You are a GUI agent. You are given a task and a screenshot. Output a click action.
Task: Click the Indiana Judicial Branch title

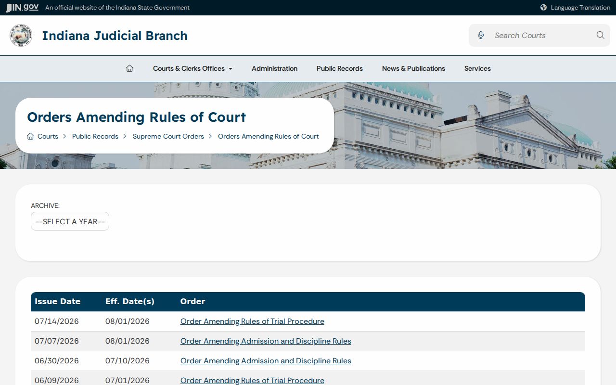coord(115,36)
